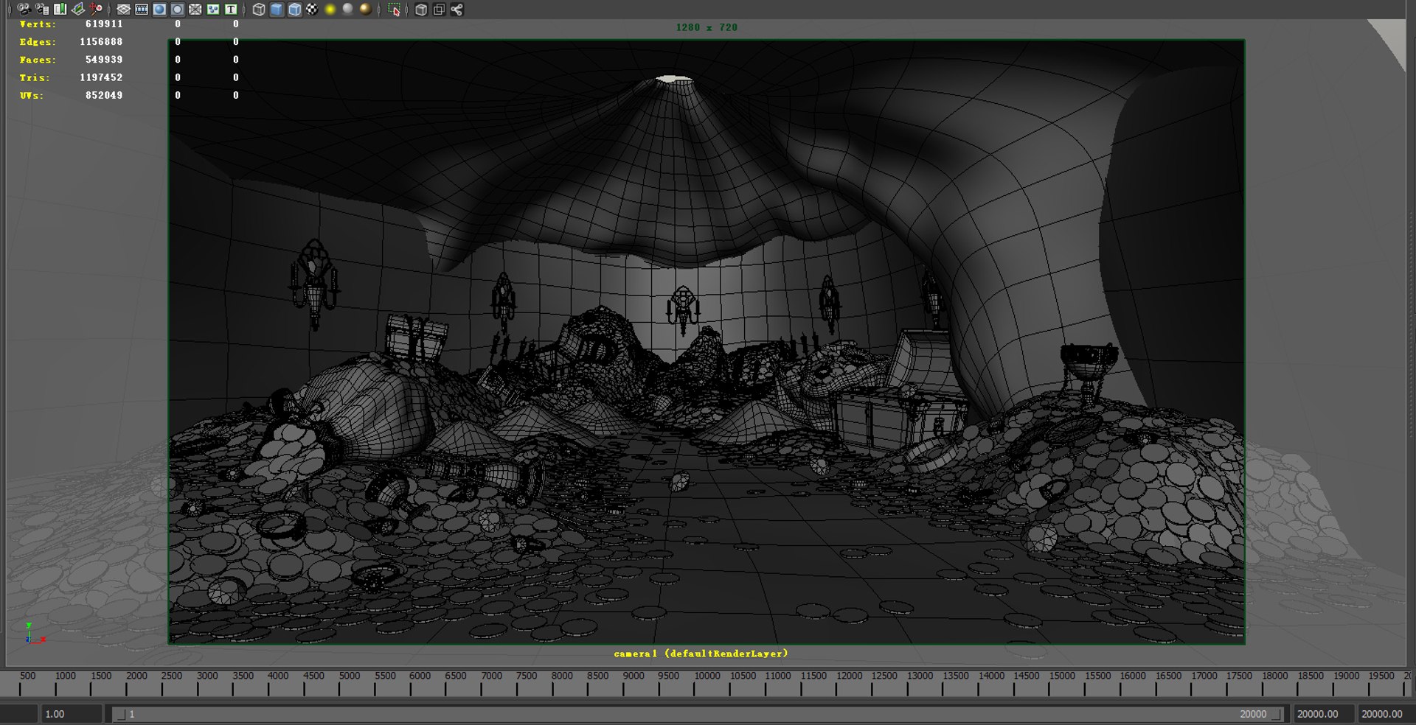Click the Tris count 1197452
The width and height of the screenshot is (1416, 725).
[x=101, y=77]
